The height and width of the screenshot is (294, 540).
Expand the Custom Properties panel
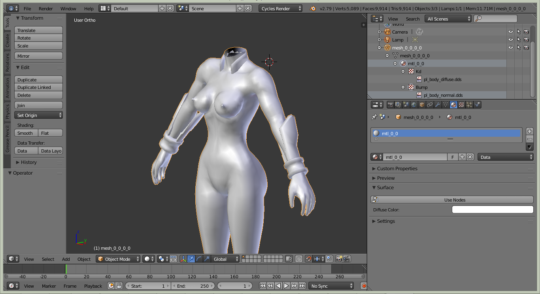(397, 169)
